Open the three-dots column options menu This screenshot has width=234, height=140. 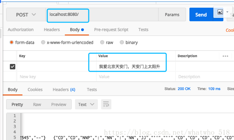point(225,56)
